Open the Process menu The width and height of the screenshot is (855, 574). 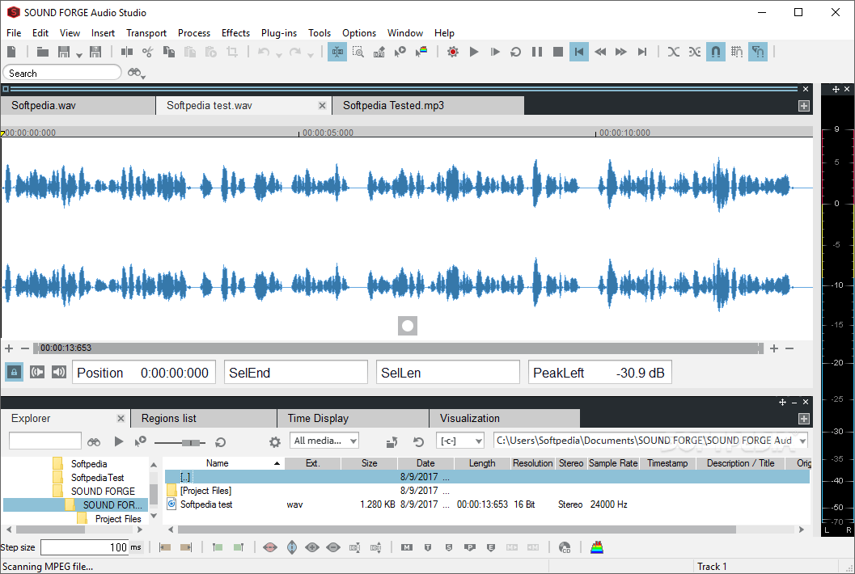[194, 32]
